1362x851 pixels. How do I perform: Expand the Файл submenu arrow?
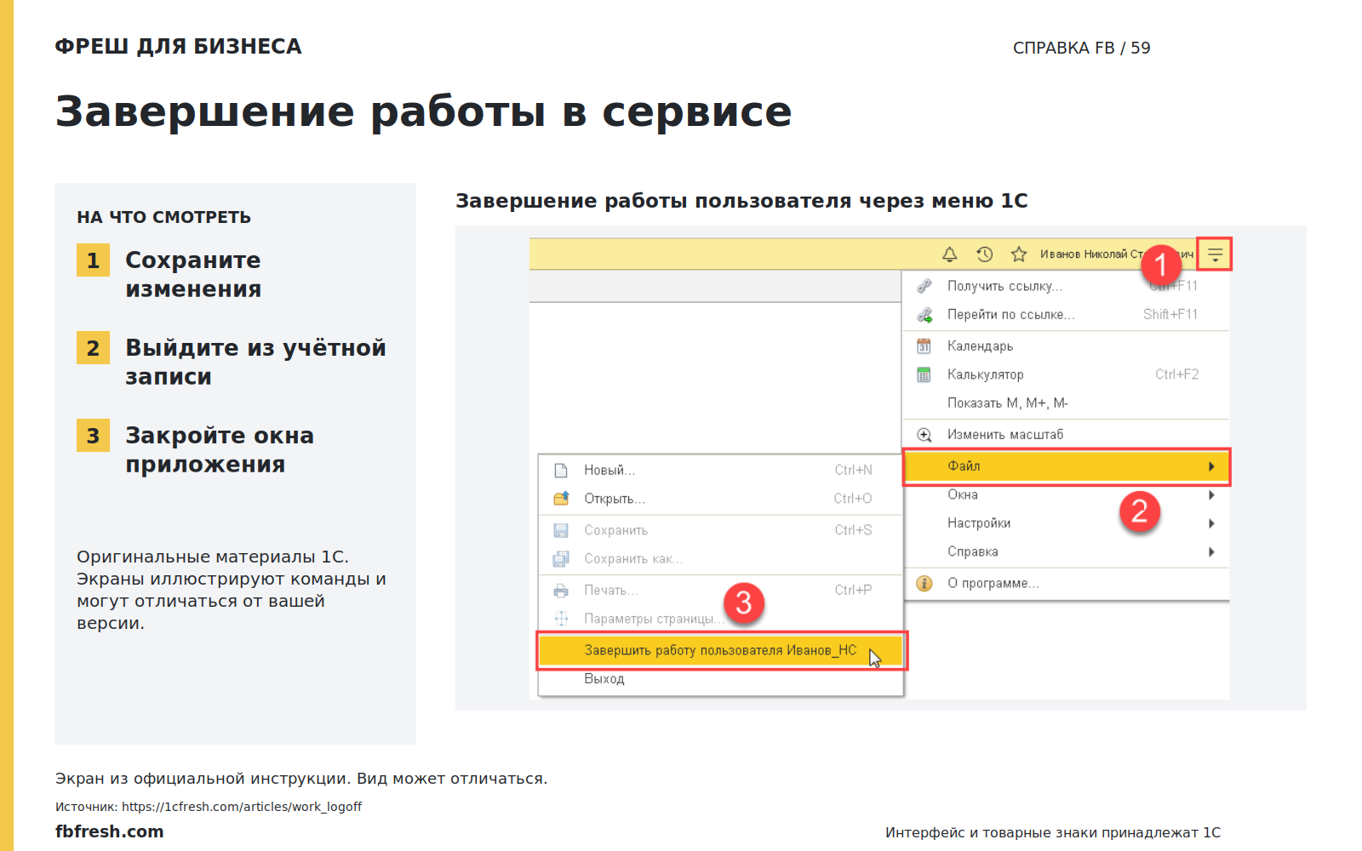[x=1211, y=466]
